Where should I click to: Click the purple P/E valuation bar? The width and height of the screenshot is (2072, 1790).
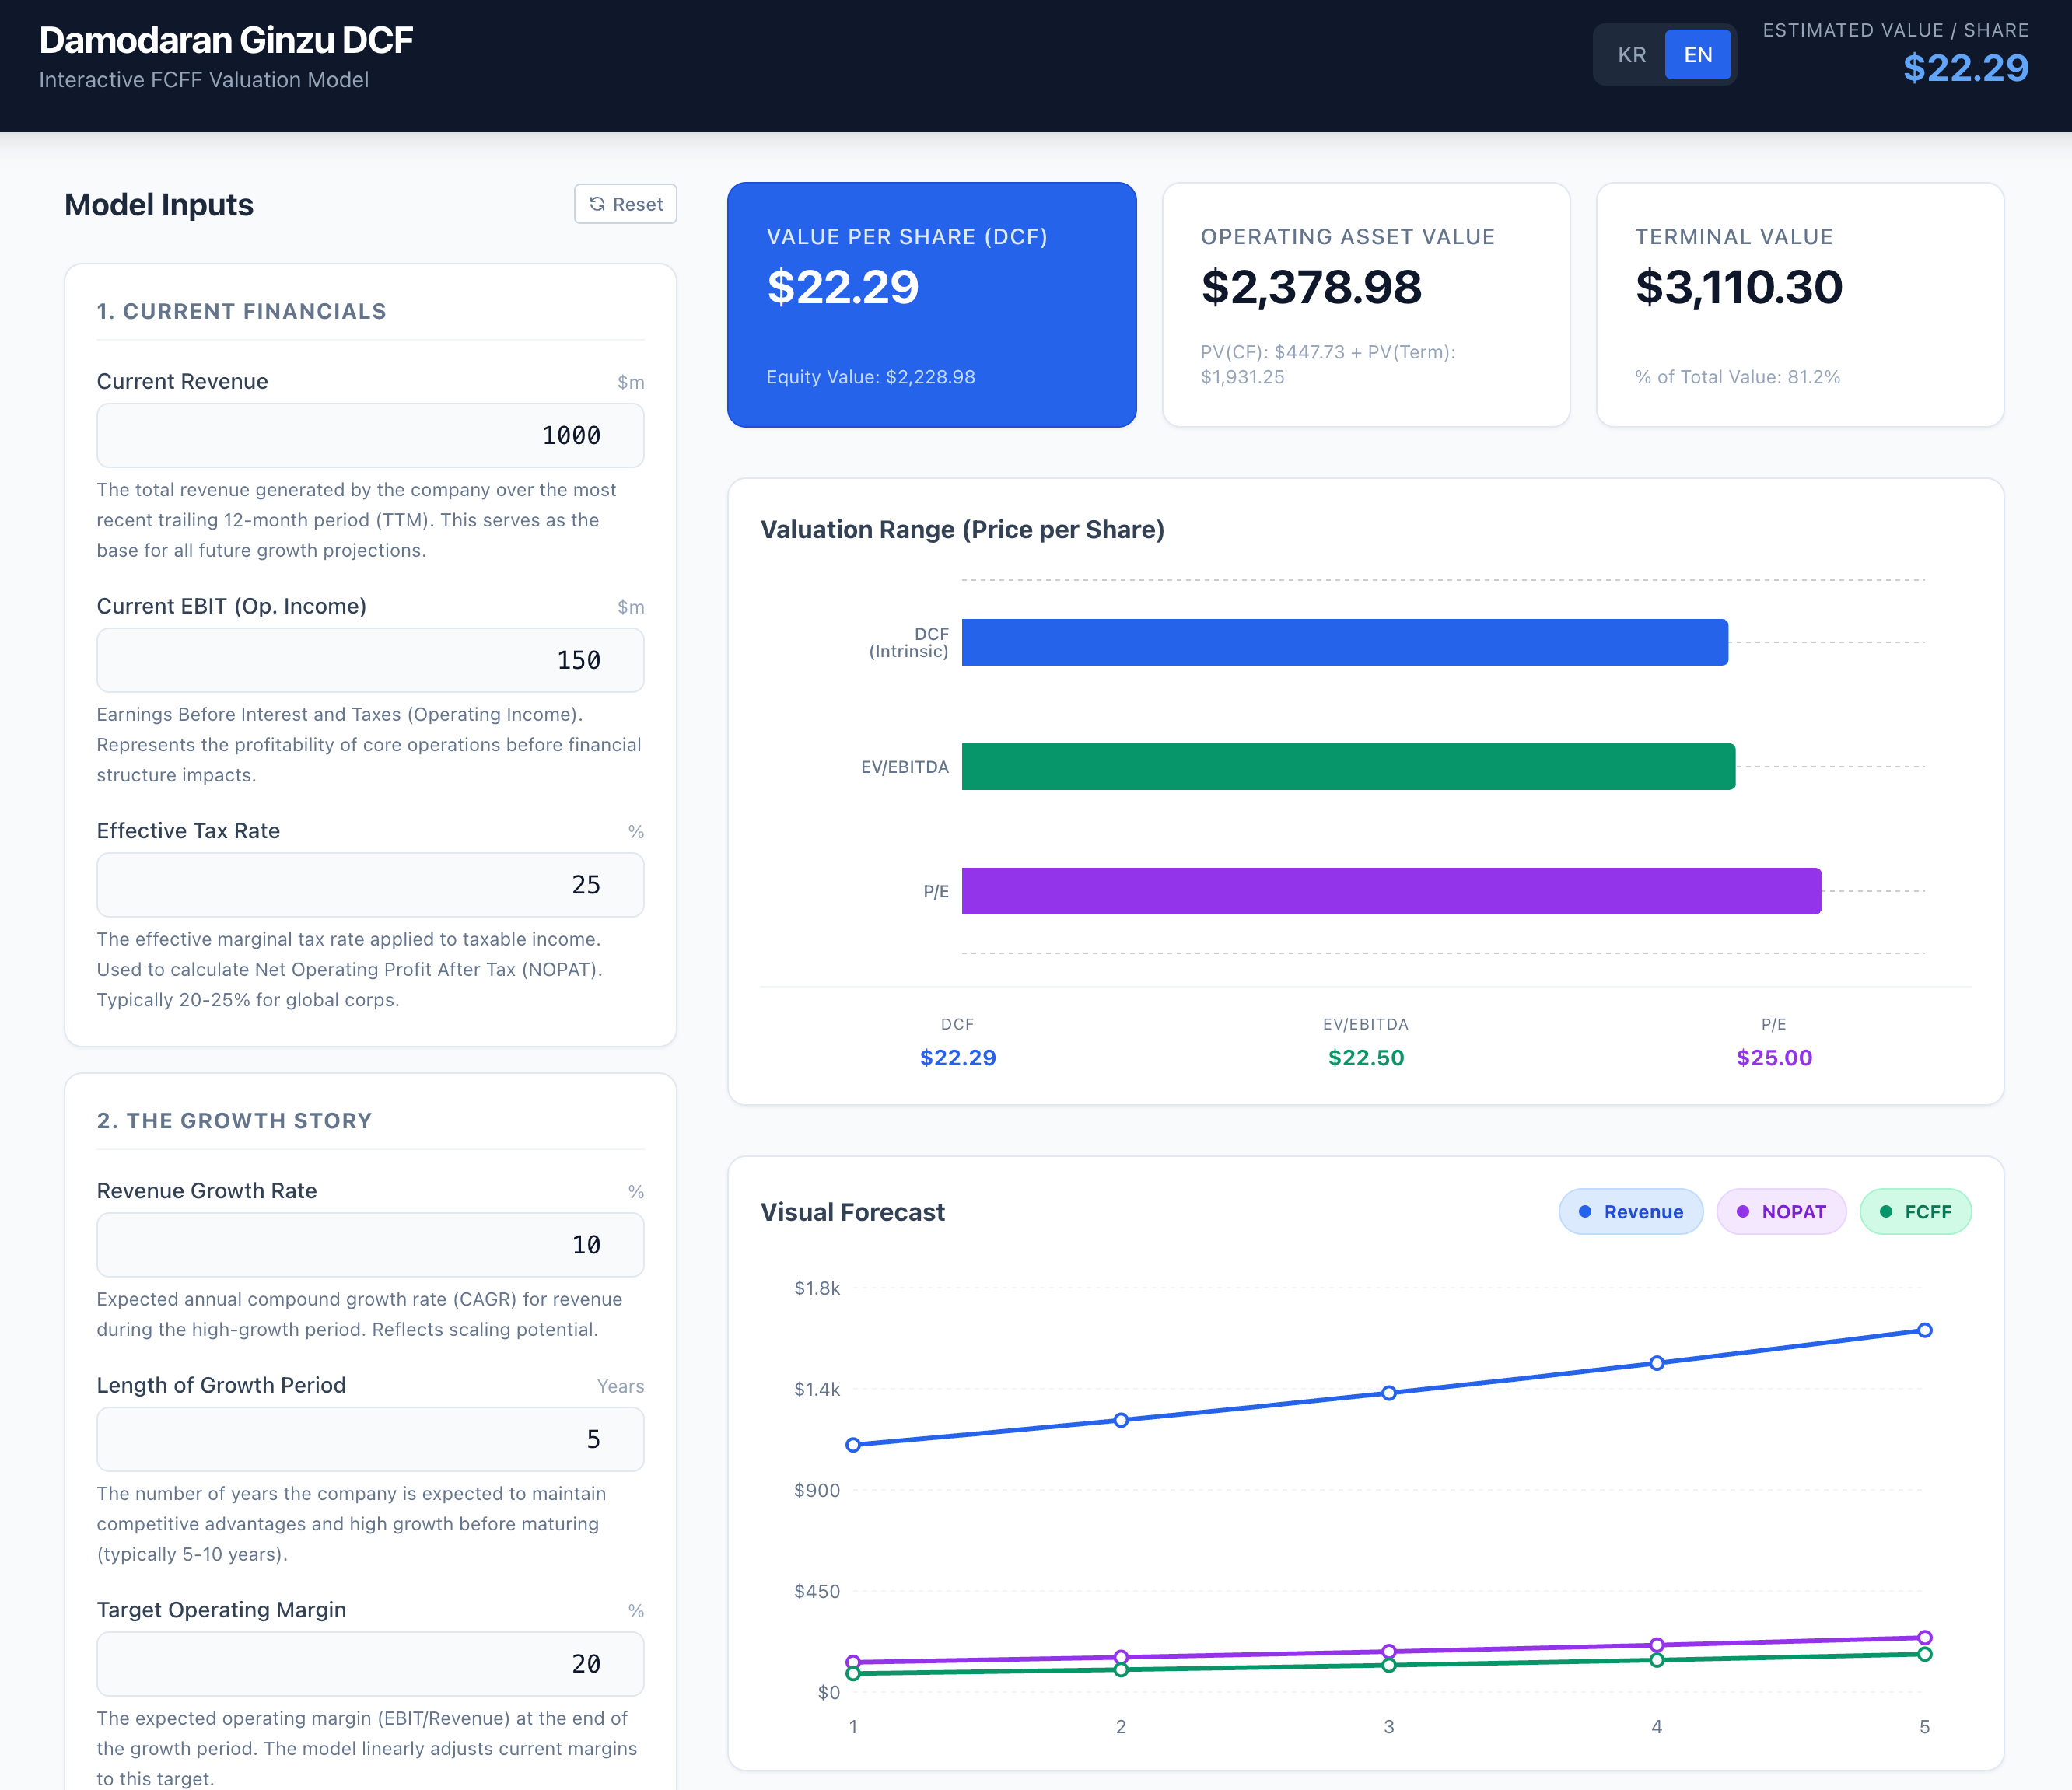pos(1391,891)
